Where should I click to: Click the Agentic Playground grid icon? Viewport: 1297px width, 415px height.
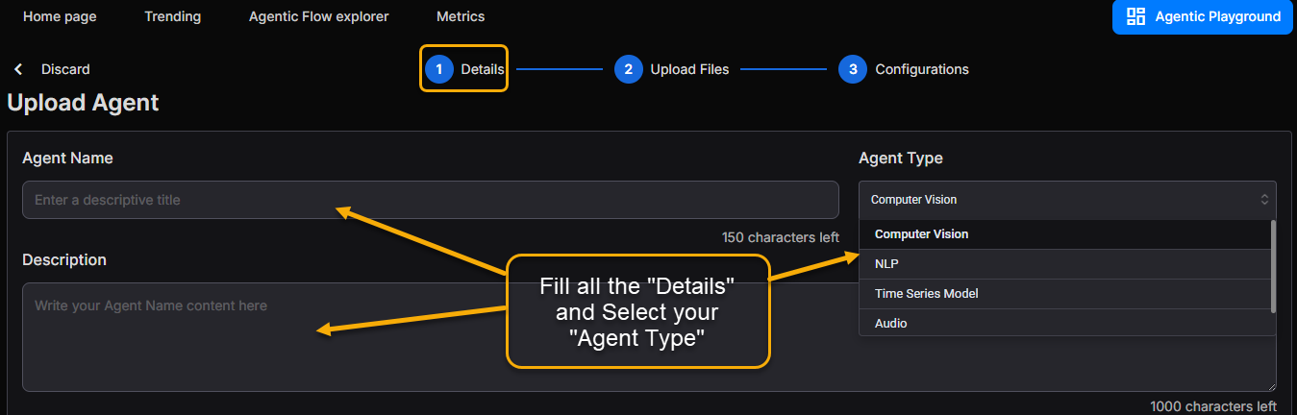(1135, 16)
